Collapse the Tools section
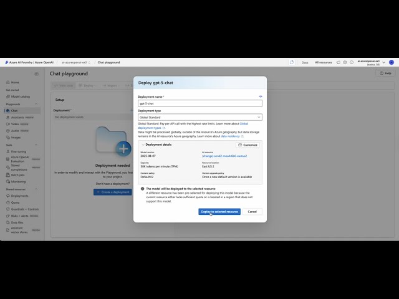399x299 pixels. [36, 145]
